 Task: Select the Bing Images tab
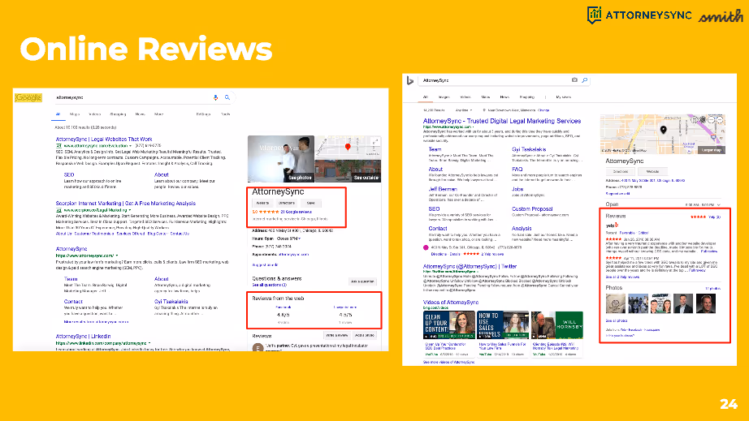[x=444, y=97]
